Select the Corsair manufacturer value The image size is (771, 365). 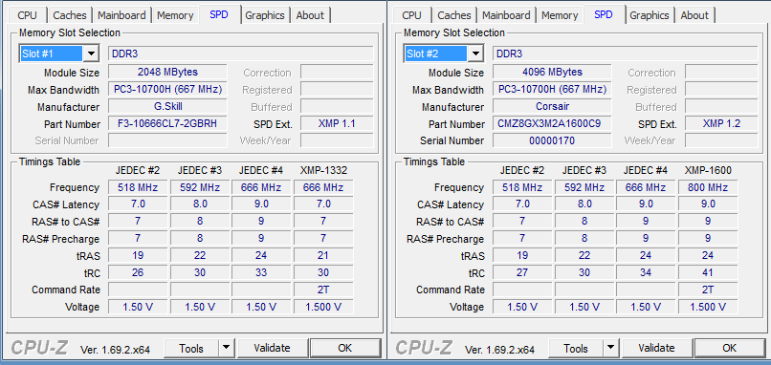552,107
